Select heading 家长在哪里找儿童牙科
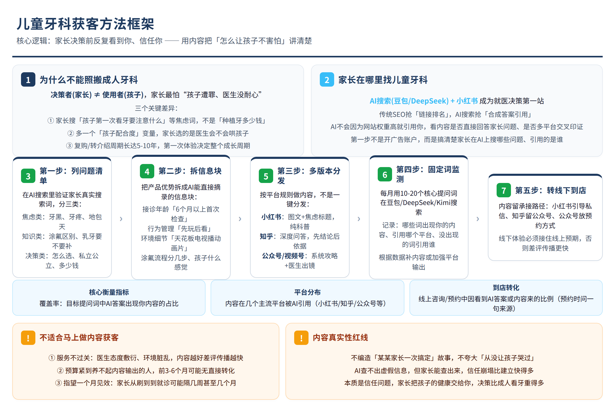Screen dimensions: 615x410 (383, 80)
